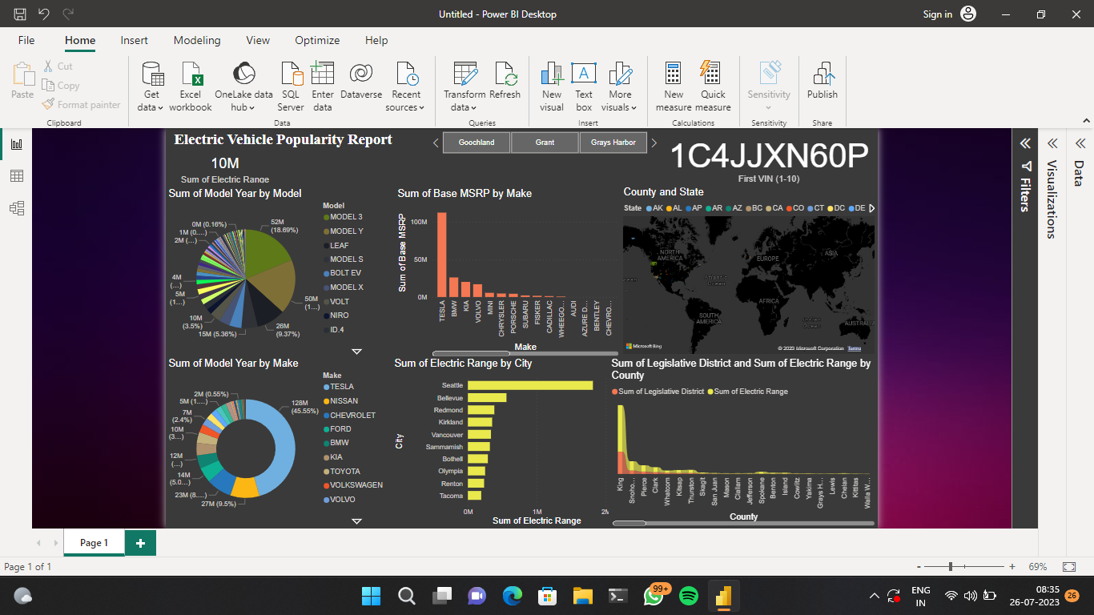Screen dimensions: 1094x615
Task: Open the Modeling ribbon tab
Action: tap(197, 40)
